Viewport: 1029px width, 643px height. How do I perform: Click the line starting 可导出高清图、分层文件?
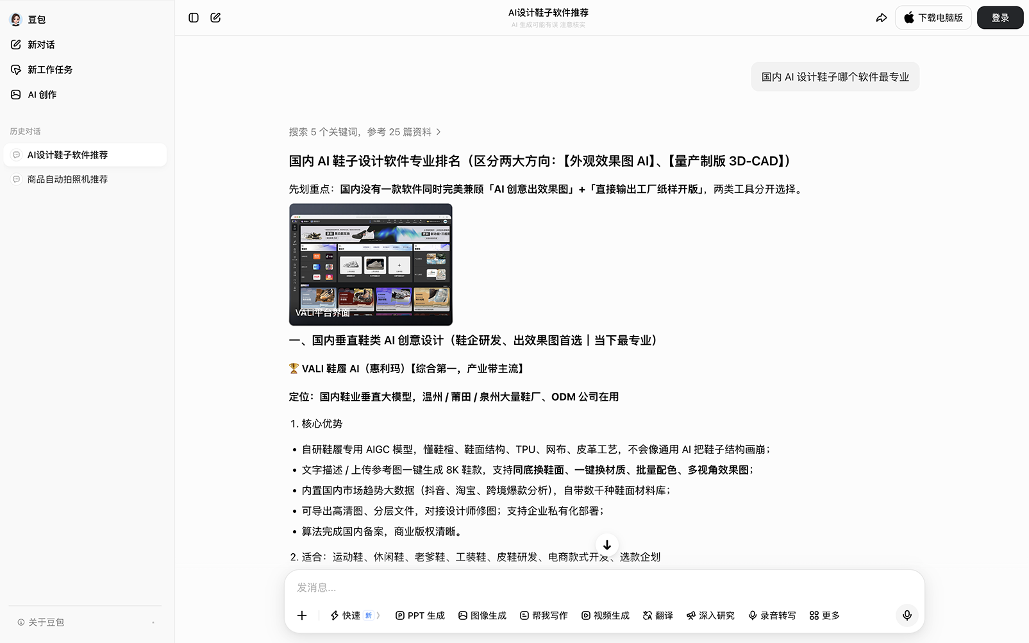point(453,511)
